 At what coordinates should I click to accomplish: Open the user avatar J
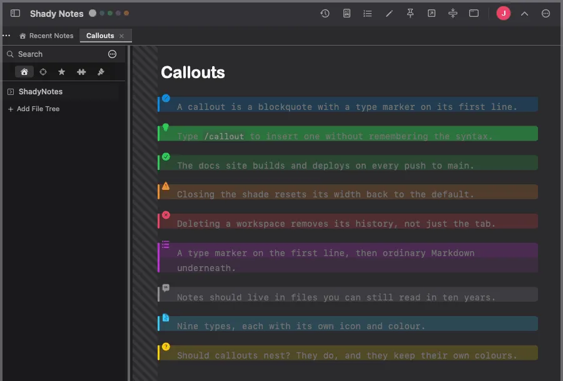[x=504, y=14]
